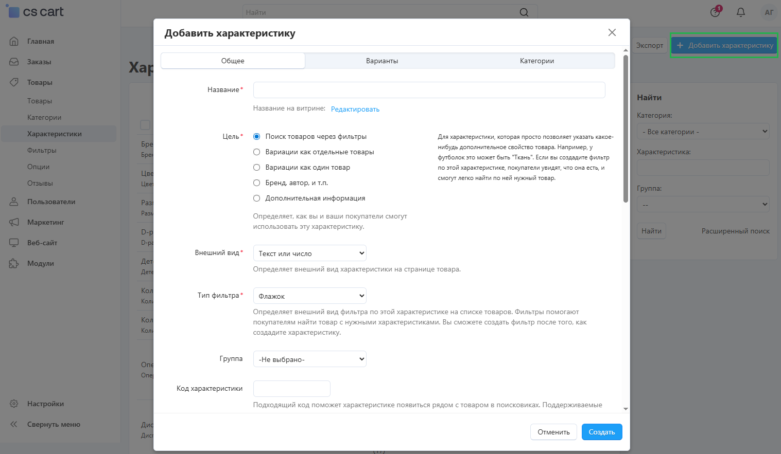781x454 pixels.
Task: Select Бренд, автор, и т.п. radio
Action: tap(256, 183)
